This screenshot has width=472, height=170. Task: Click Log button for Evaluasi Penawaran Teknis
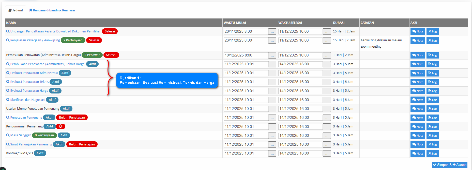click(432, 82)
